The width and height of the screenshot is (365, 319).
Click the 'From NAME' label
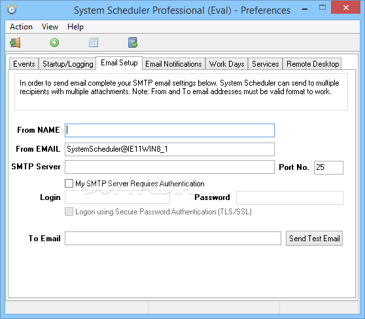(x=39, y=130)
